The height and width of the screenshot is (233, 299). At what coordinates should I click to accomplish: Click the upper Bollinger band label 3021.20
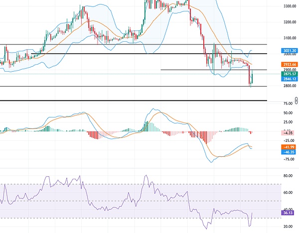(290, 51)
